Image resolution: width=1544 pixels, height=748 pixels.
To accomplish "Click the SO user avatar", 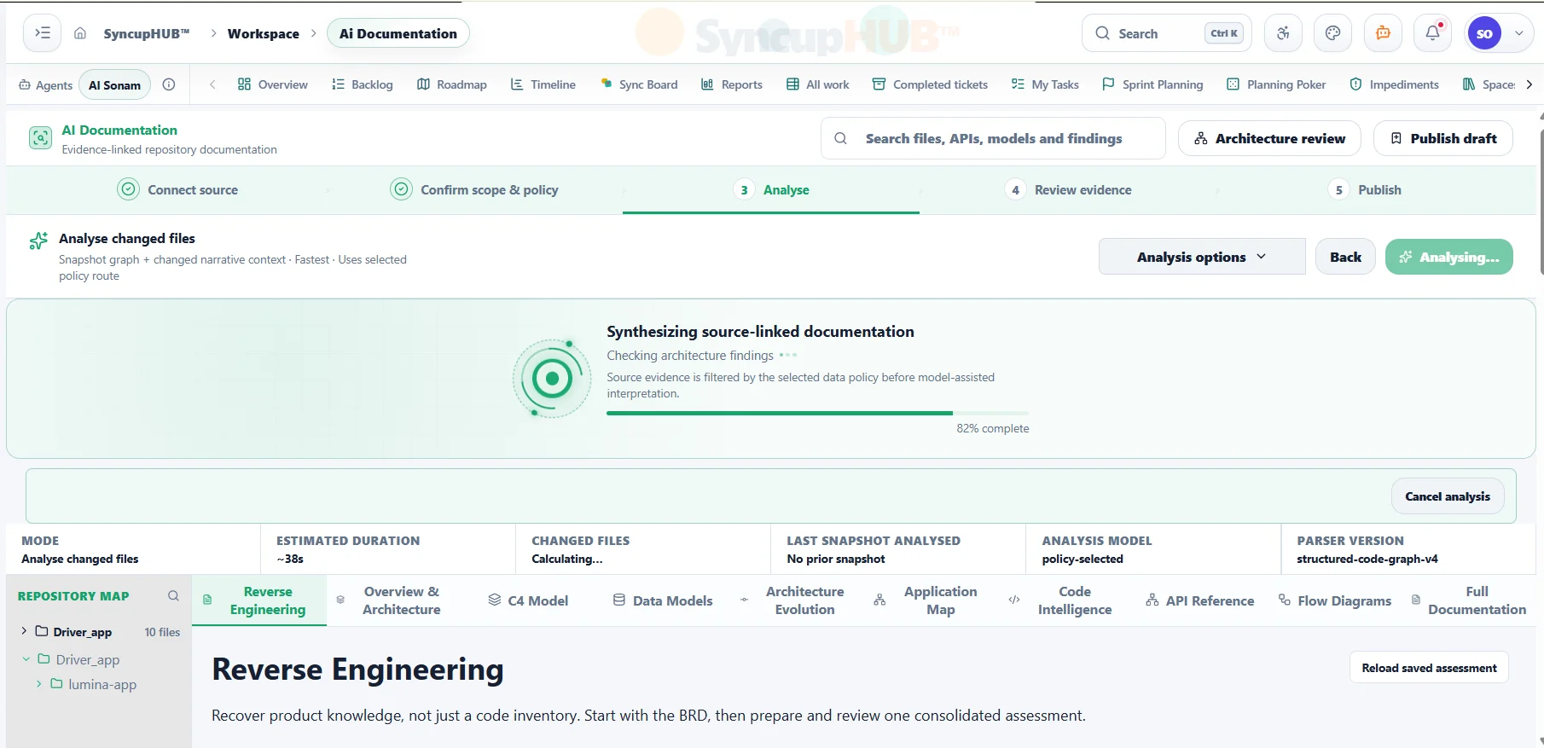I will [1484, 33].
